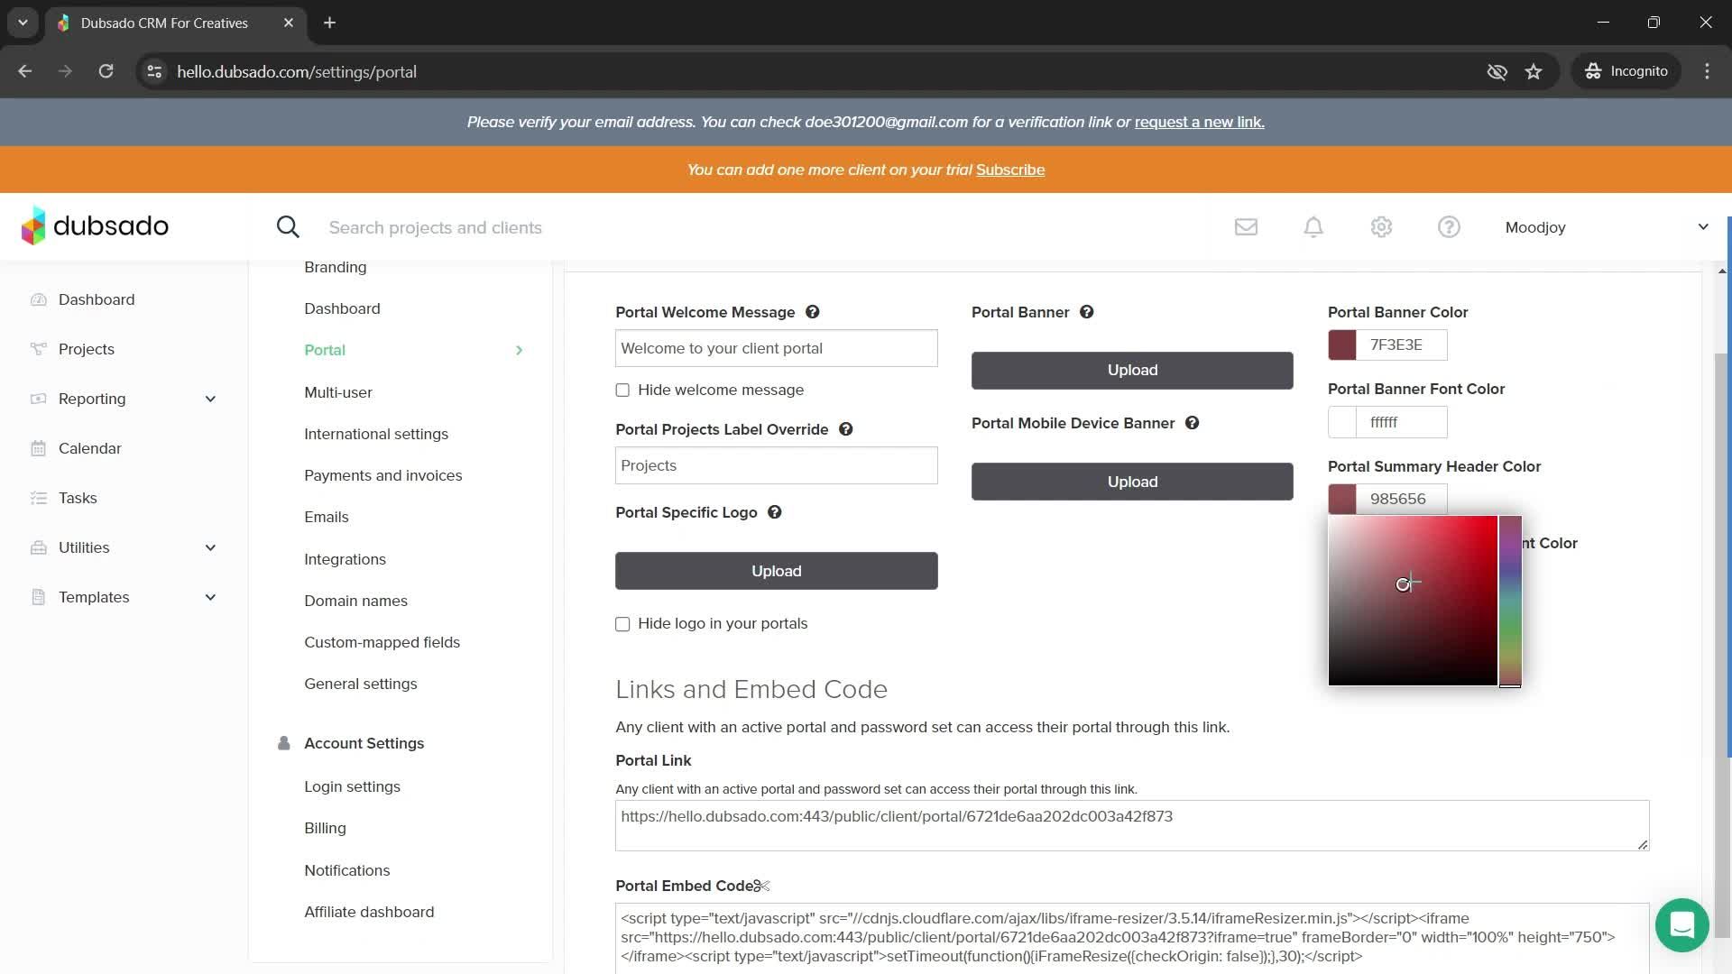Click the Dashboard sidebar icon
The image size is (1732, 974).
tap(38, 299)
